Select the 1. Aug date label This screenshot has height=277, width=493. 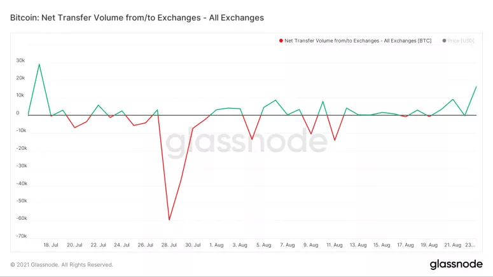(216, 245)
